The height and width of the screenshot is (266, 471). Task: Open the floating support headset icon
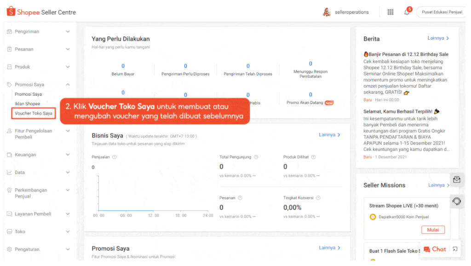click(457, 202)
